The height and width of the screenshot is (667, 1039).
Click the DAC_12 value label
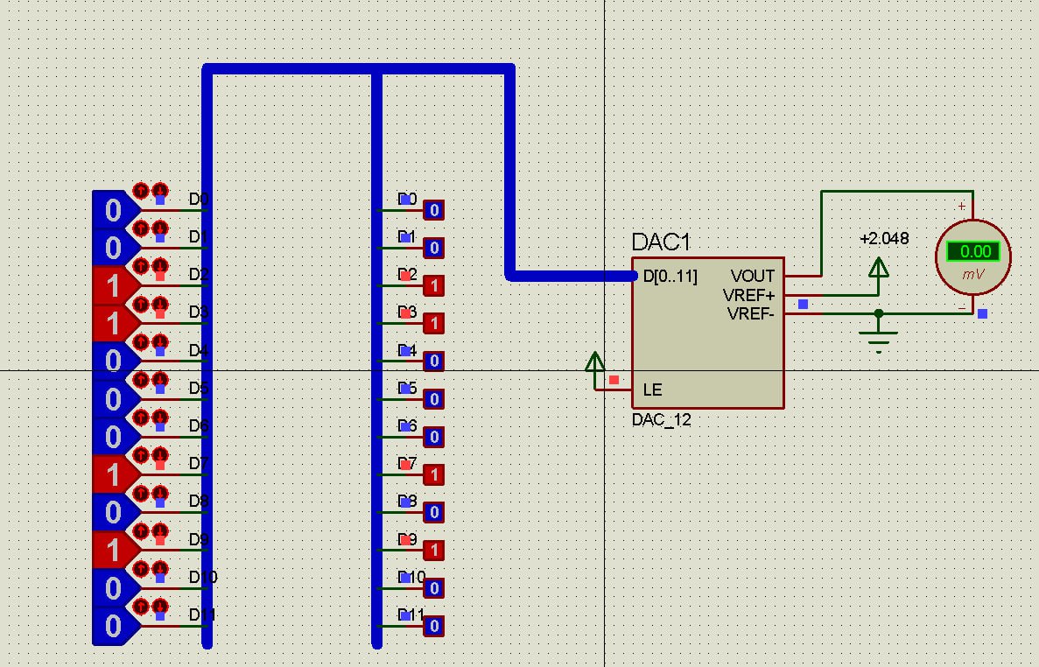point(662,419)
